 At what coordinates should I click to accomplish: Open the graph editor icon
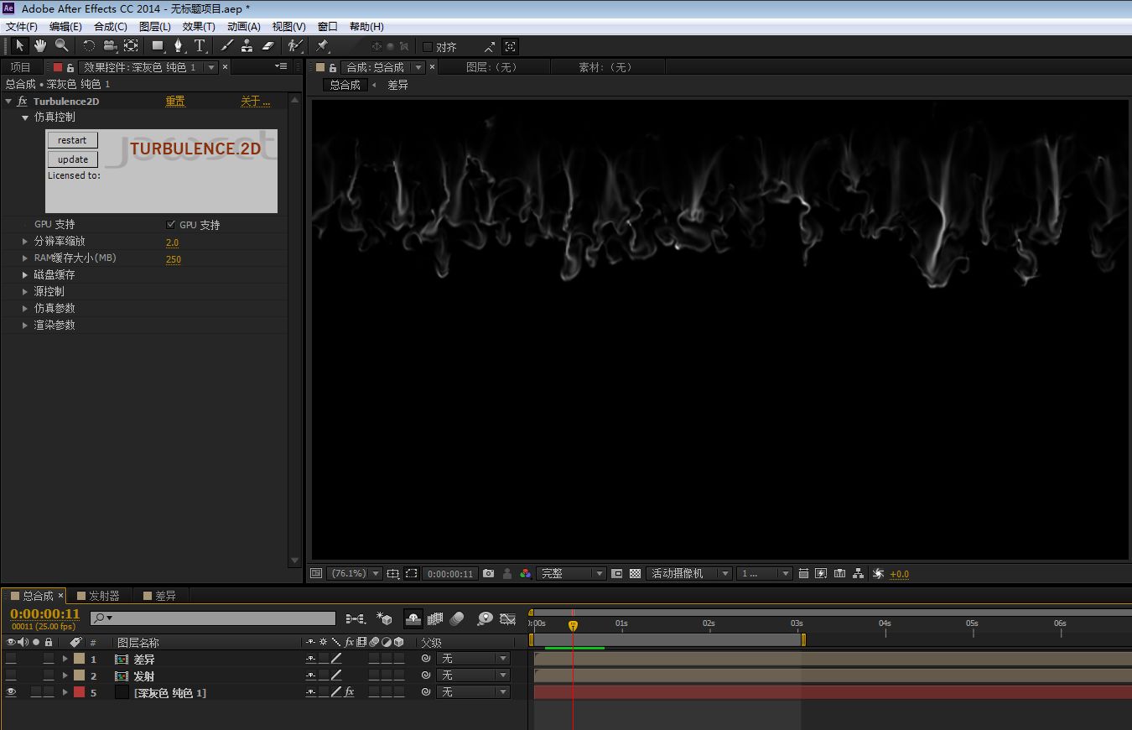point(508,618)
